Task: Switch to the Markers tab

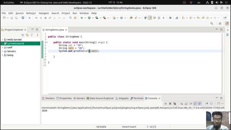Action: pyautogui.click(x=48, y=98)
